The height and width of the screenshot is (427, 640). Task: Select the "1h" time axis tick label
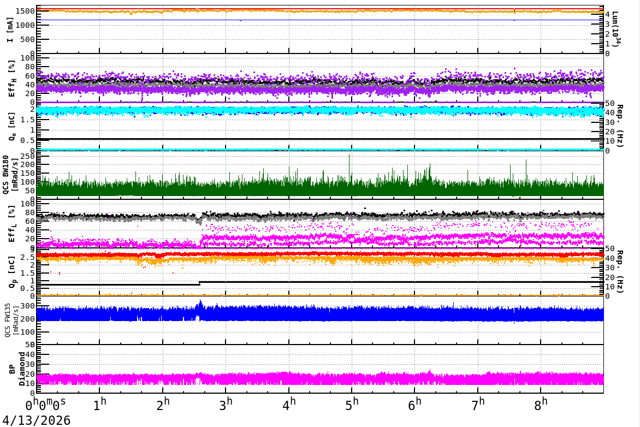pos(100,404)
